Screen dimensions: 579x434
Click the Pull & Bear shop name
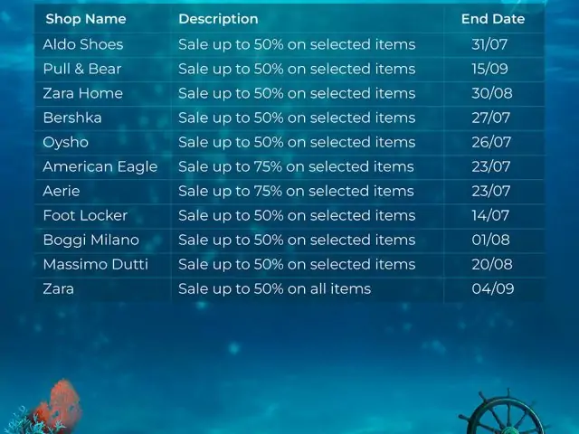click(x=82, y=69)
